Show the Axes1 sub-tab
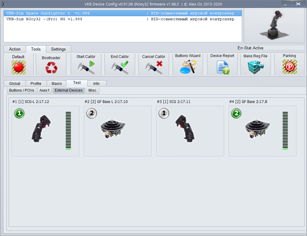The height and width of the screenshot is (236, 307). point(44,90)
